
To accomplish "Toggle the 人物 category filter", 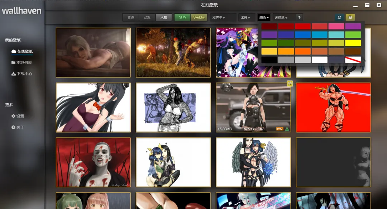I will click(164, 17).
